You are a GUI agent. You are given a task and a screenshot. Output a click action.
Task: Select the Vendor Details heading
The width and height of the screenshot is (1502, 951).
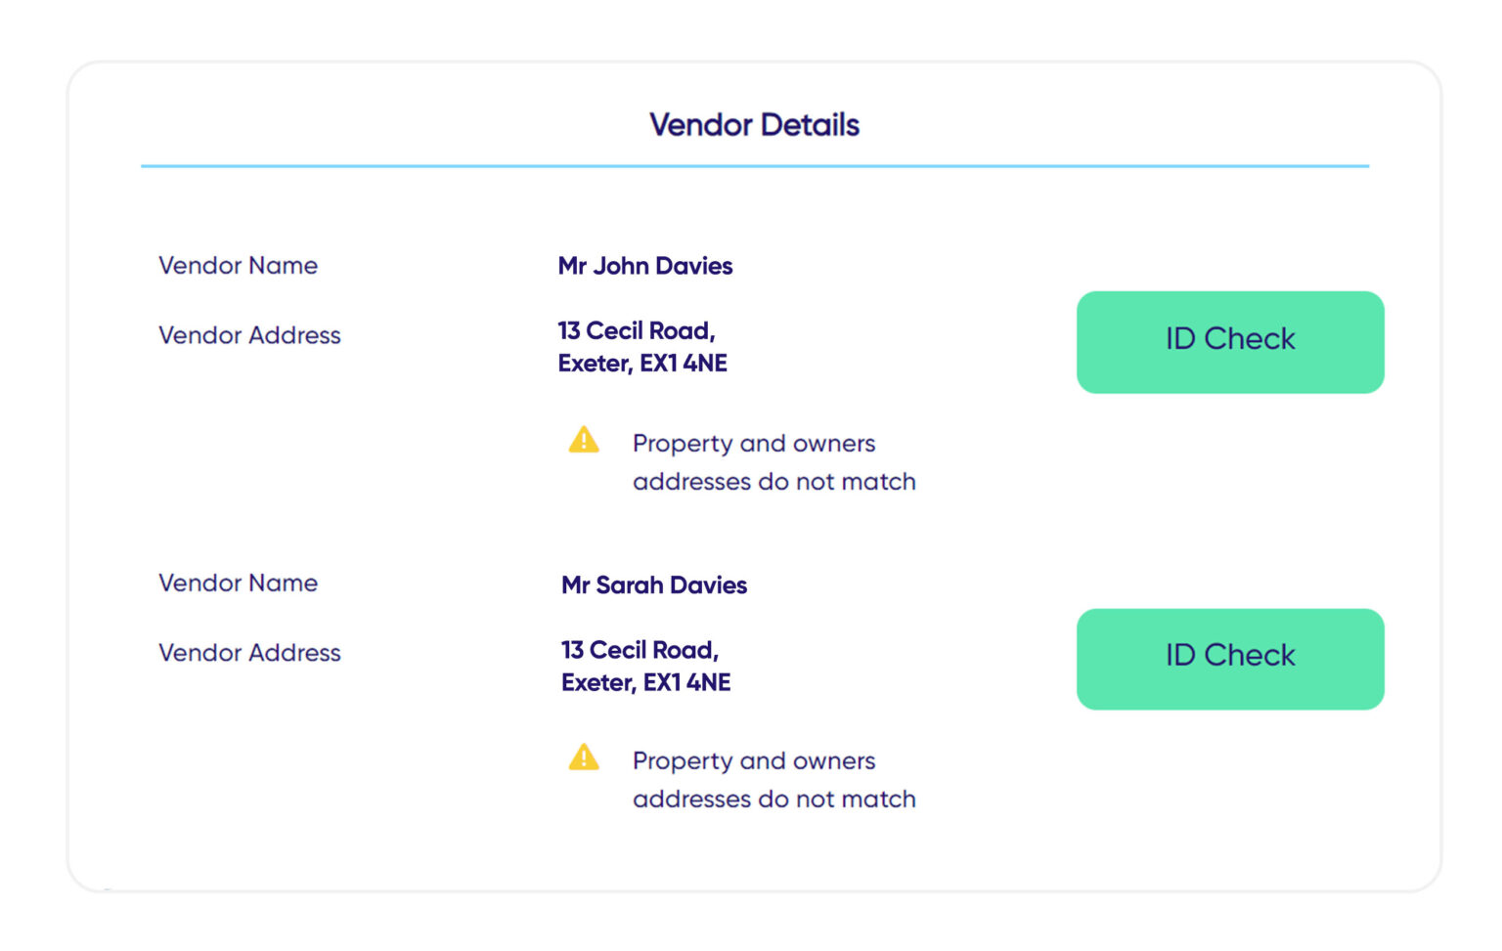[x=754, y=124]
